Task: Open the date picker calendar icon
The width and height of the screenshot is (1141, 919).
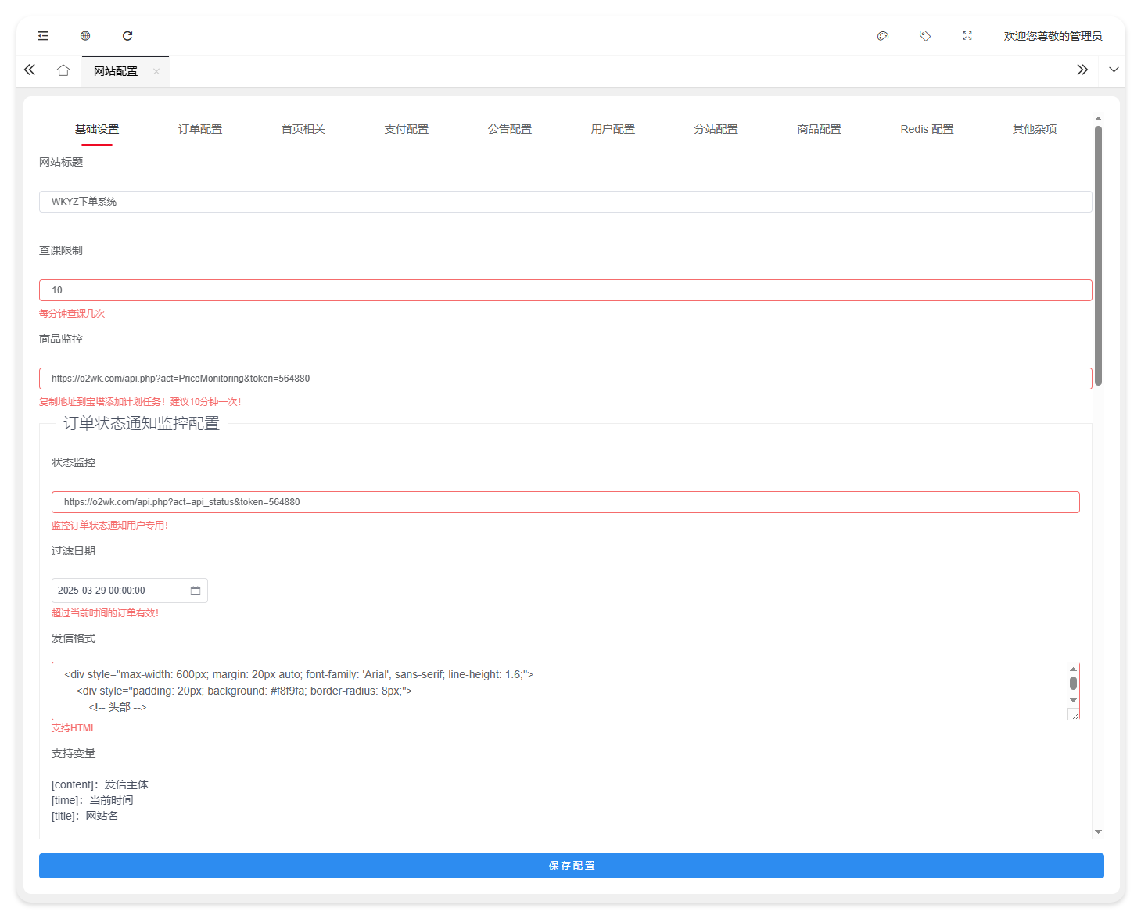Action: 196,591
